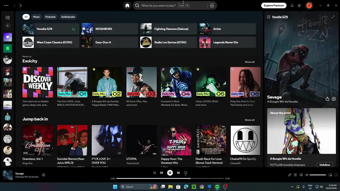Toggle shuffle playback
The height and width of the screenshot is (191, 340).
click(x=154, y=173)
